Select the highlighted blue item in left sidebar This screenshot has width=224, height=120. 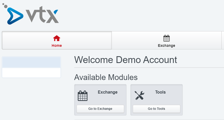(x=31, y=62)
